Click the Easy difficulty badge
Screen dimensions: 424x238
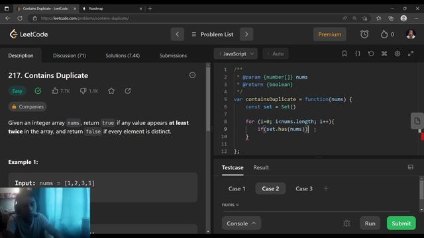(x=17, y=91)
